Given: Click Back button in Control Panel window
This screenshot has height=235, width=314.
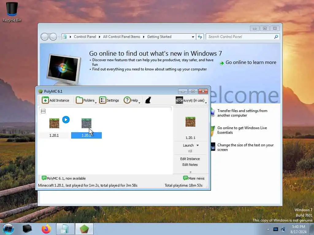Looking at the screenshot, I should 44,37.
